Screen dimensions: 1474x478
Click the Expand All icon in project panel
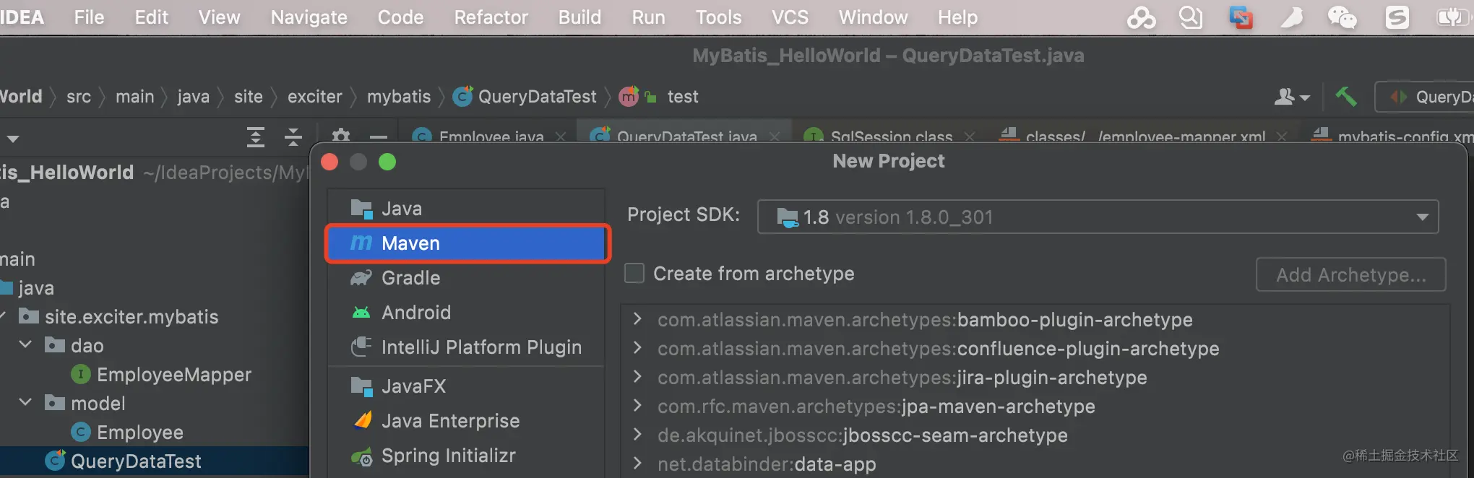256,137
